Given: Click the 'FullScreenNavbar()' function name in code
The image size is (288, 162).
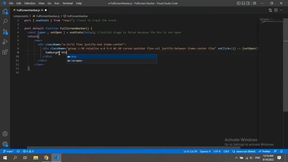Looking at the screenshot, I should coord(75,28).
